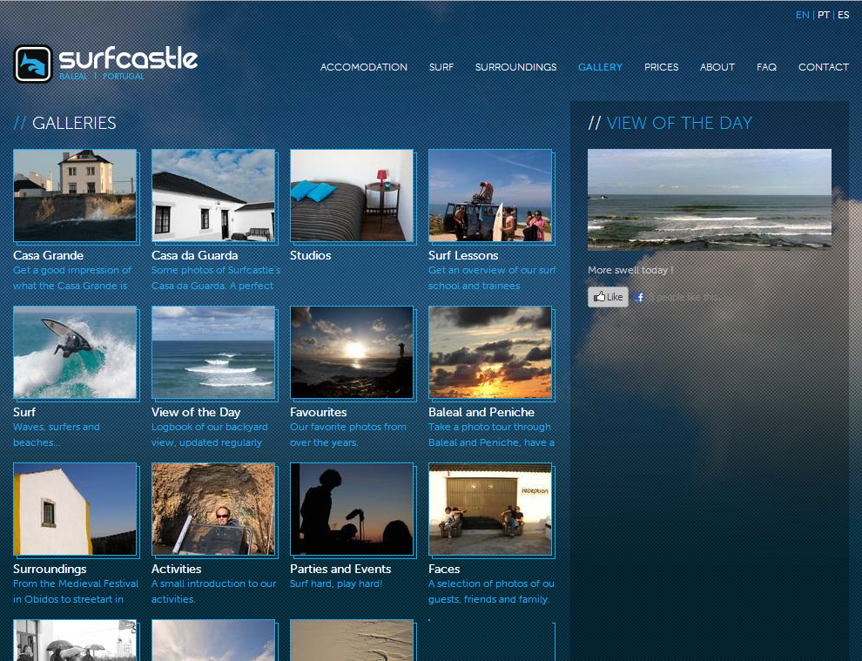862x661 pixels.
Task: Open the black-and-white umbrellas thumbnail
Action: coord(75,640)
